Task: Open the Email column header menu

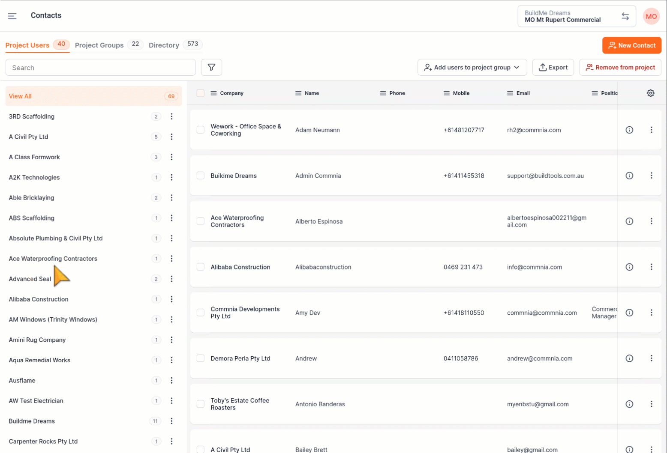Action: click(x=510, y=93)
